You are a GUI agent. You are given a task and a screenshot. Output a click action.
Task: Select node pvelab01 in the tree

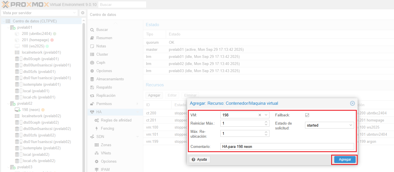coord(25,28)
